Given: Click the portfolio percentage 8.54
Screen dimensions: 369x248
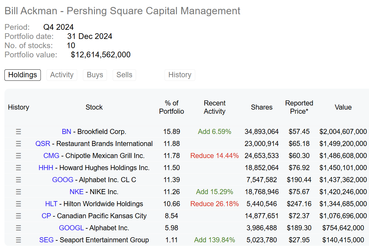Looking at the screenshot, I should click(x=172, y=216).
